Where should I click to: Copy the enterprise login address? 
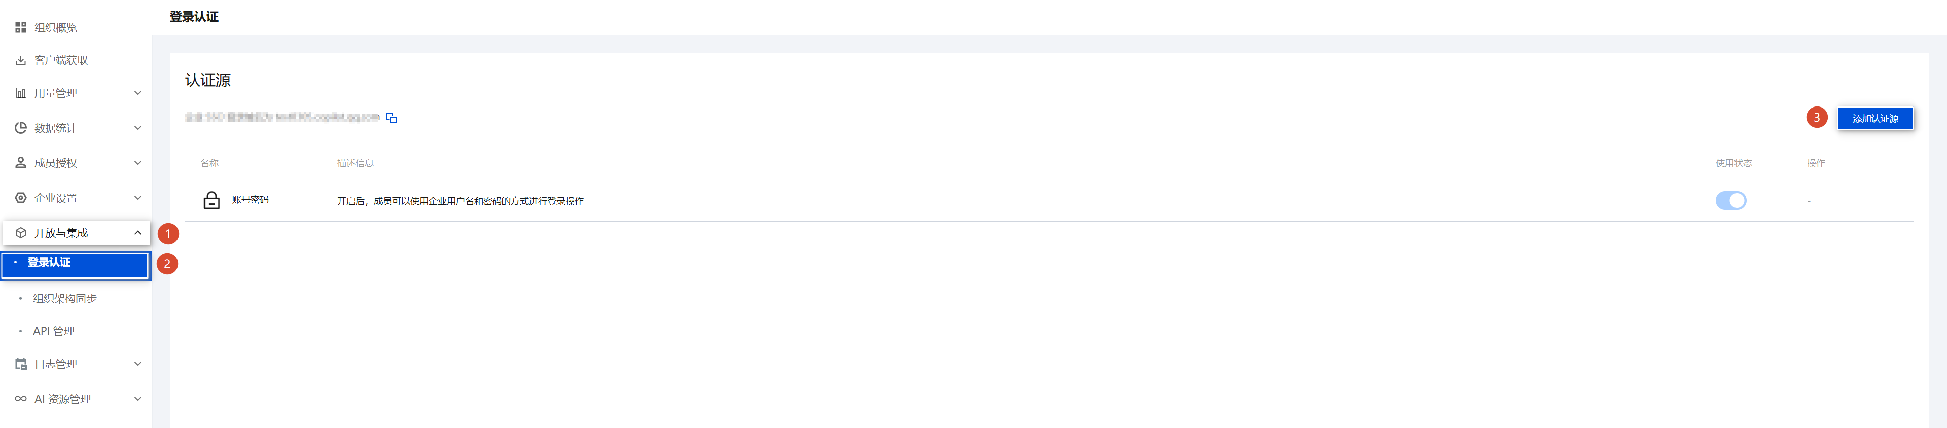(392, 118)
